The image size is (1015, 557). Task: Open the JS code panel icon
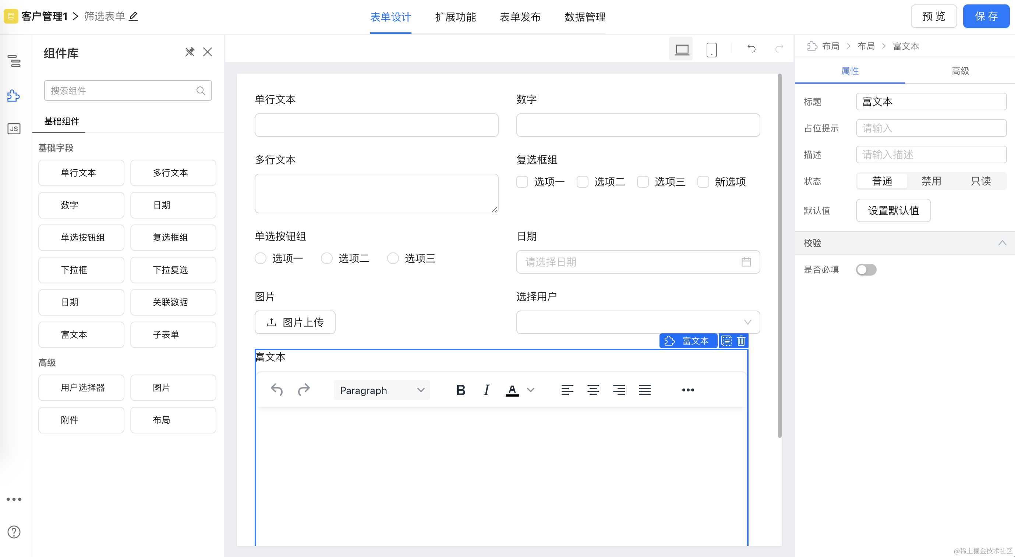[14, 128]
